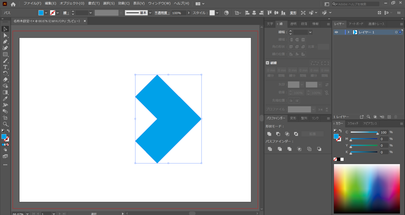Viewport: 405px width, 215px height.
Task: Apply the Minus Back pathfinder
Action: point(319,149)
